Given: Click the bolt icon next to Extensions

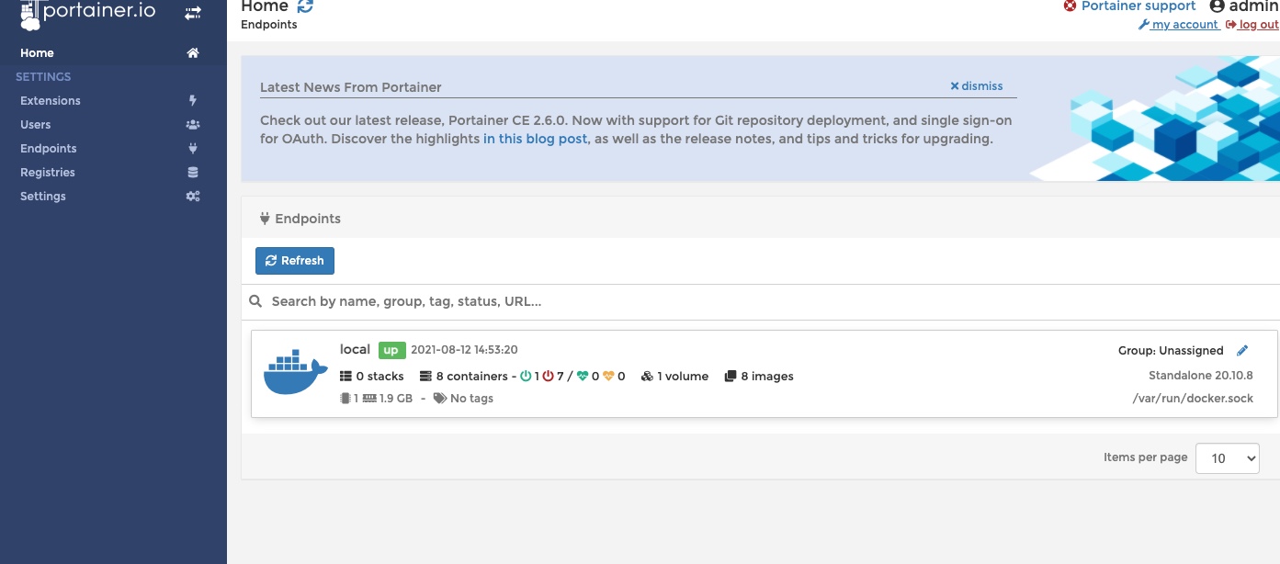Looking at the screenshot, I should click(192, 100).
